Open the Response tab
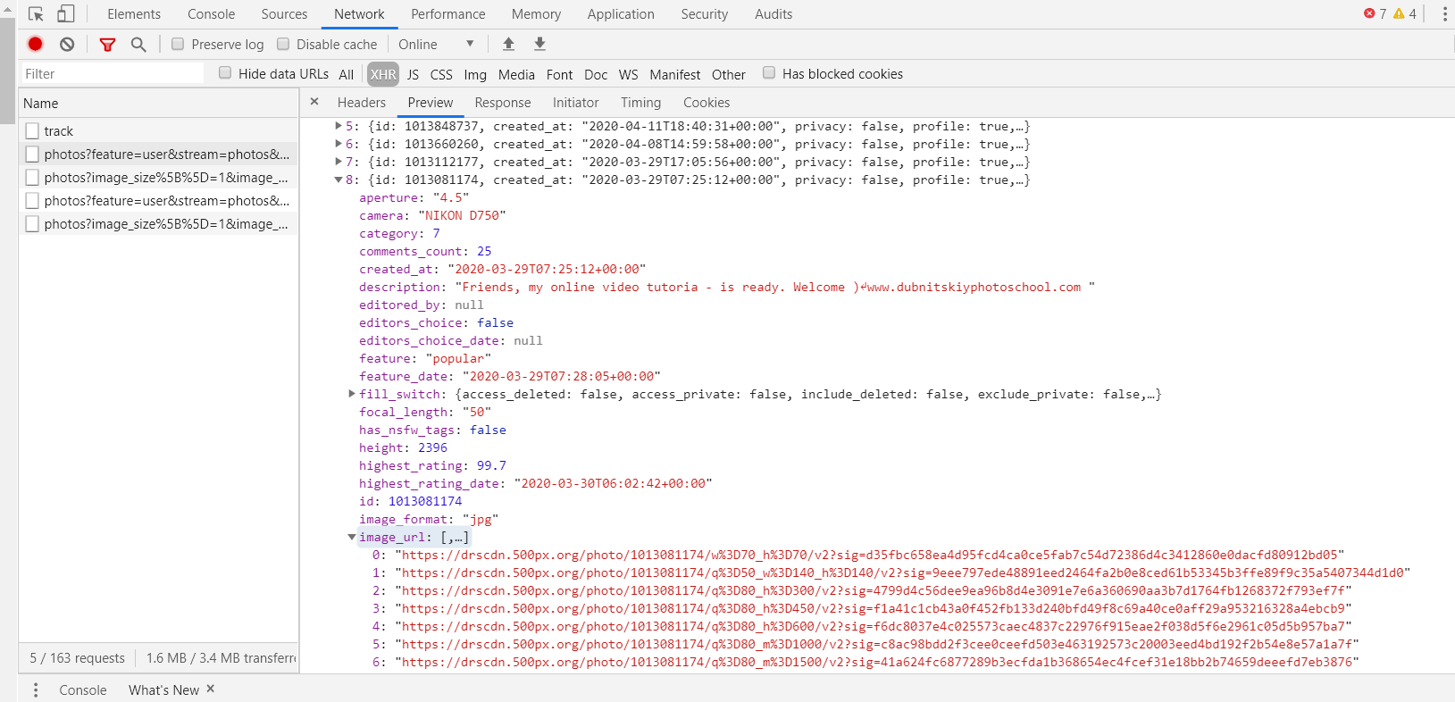The height and width of the screenshot is (702, 1455). click(x=502, y=103)
